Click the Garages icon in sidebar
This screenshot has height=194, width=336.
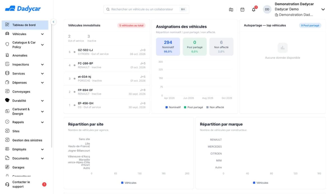(x=7, y=167)
